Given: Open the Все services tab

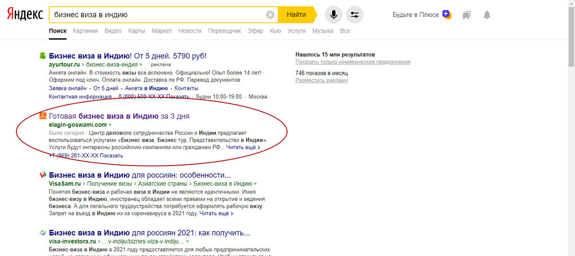Looking at the screenshot, I should [x=345, y=31].
